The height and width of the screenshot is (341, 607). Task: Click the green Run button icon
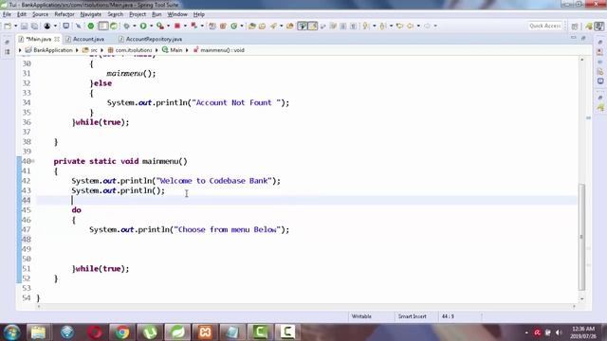pos(143,26)
